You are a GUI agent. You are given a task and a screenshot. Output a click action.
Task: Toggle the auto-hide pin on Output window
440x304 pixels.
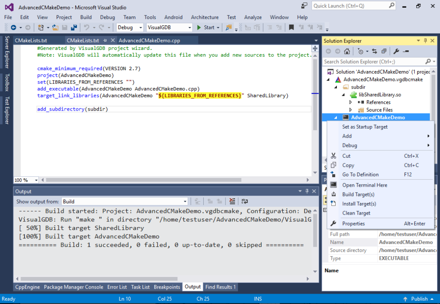pyautogui.click(x=306, y=191)
